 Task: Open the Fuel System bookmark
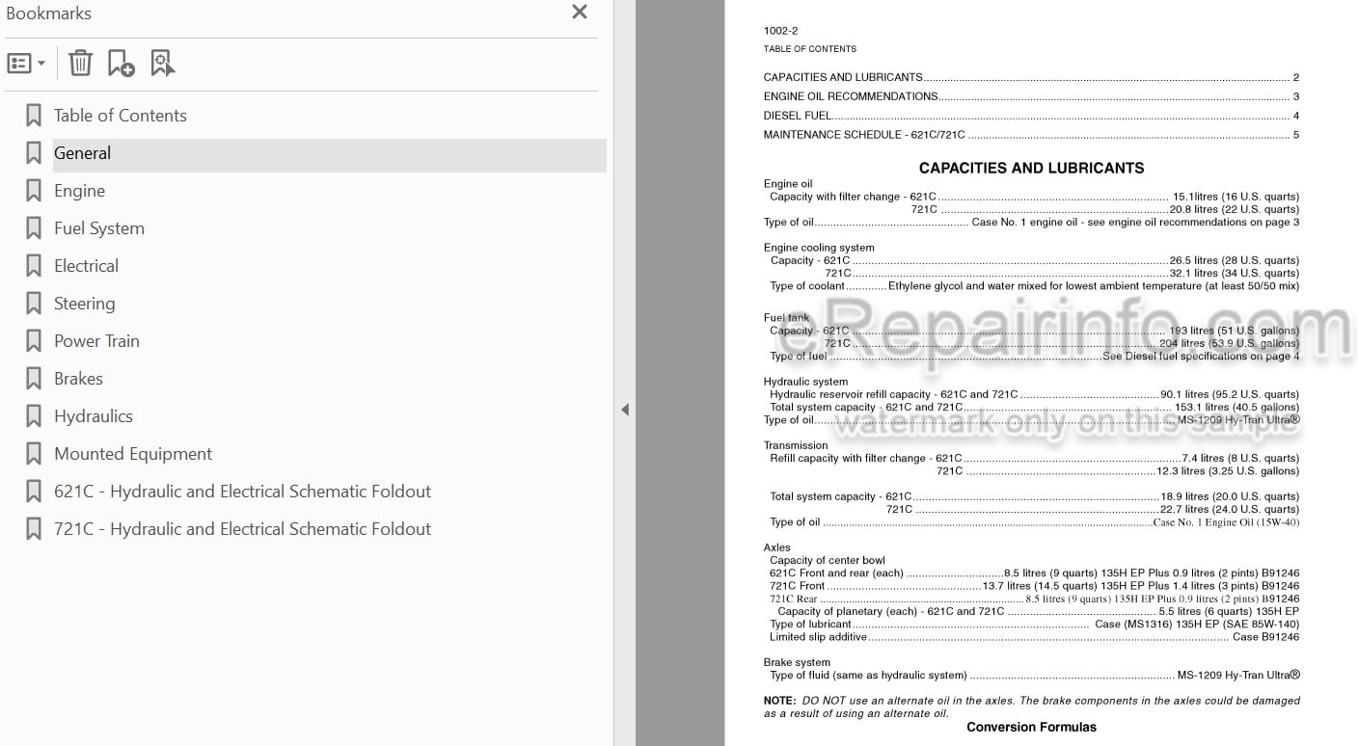coord(99,228)
